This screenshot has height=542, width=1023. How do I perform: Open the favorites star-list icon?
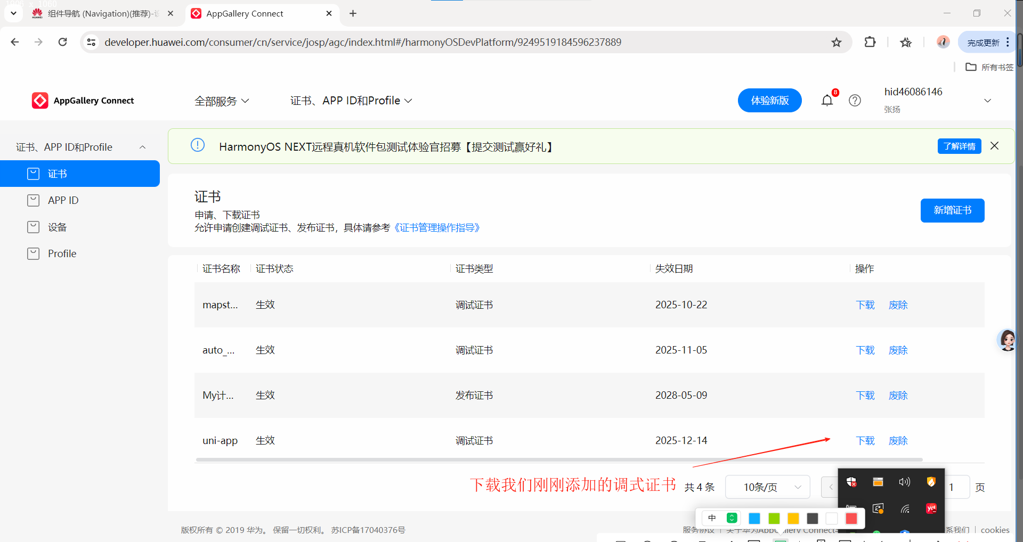pos(906,42)
